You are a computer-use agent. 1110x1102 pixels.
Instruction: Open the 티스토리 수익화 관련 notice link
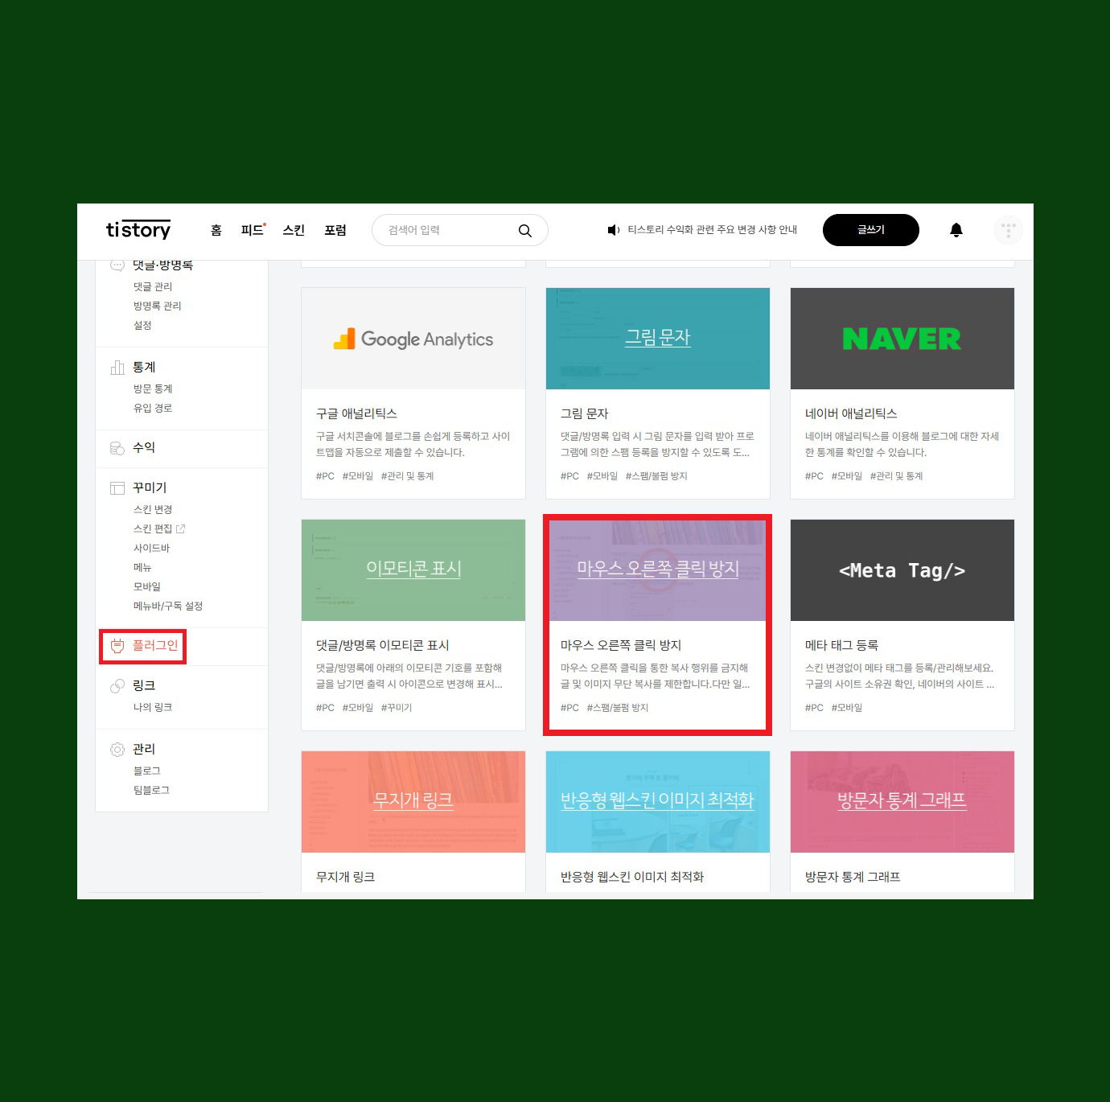tap(713, 230)
